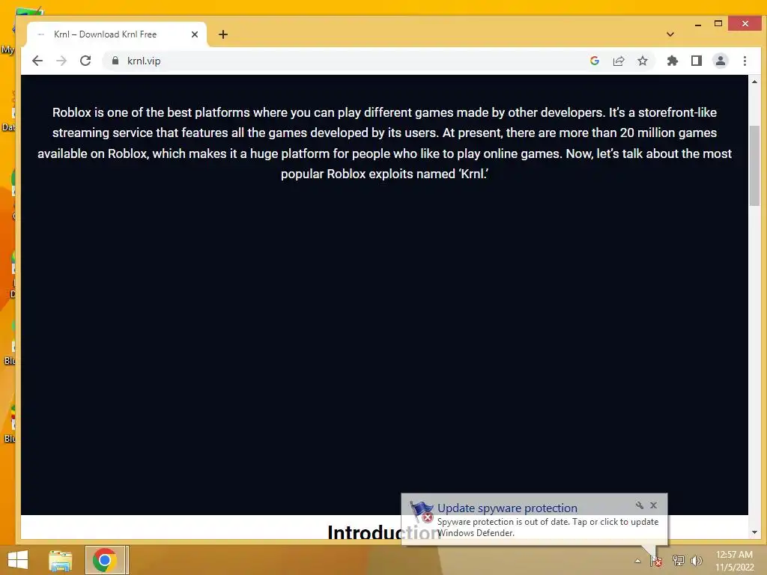Viewport: 767px width, 575px height.
Task: Click the Introduction heading
Action: pyautogui.click(x=384, y=532)
